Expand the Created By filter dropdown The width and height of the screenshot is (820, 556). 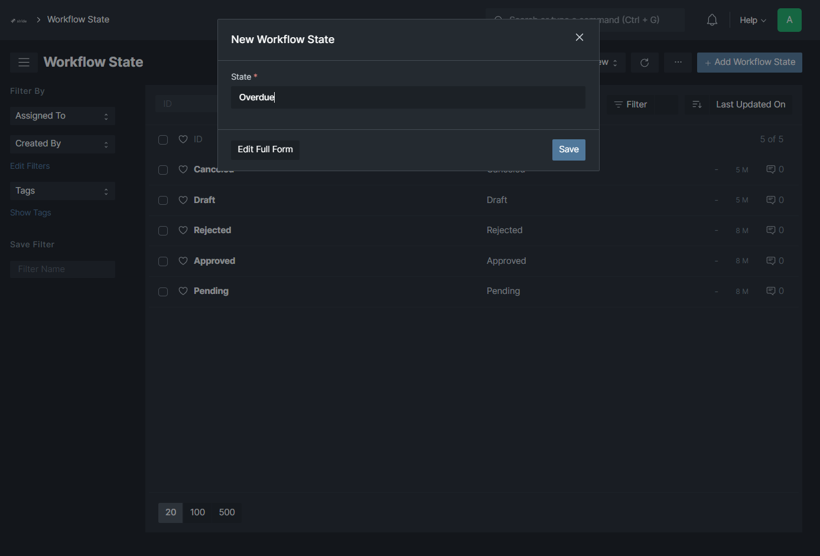tap(63, 144)
